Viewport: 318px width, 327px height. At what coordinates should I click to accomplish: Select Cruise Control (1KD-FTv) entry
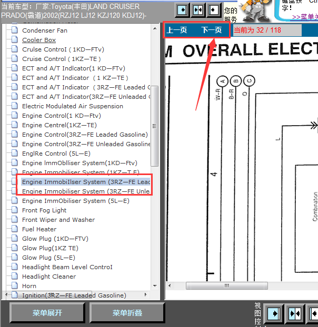63,49
